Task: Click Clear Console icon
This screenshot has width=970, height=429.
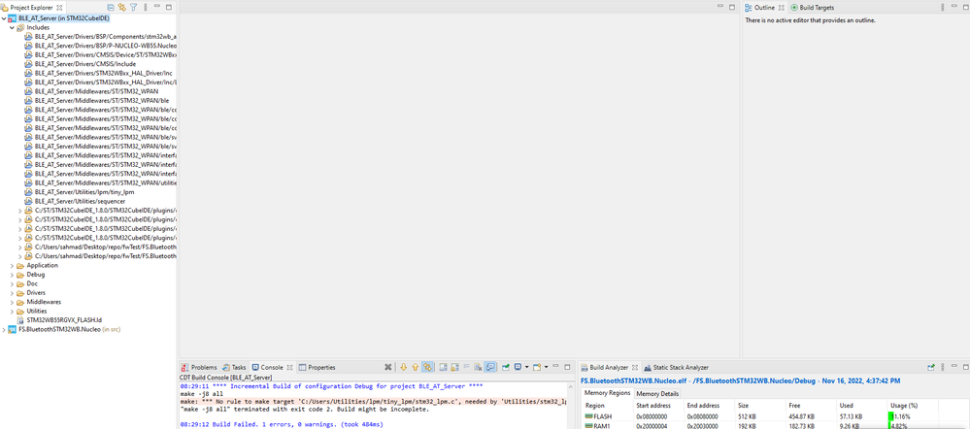Action: point(478,367)
